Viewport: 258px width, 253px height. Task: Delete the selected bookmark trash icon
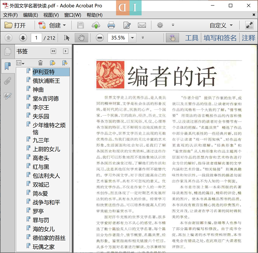point(41,63)
